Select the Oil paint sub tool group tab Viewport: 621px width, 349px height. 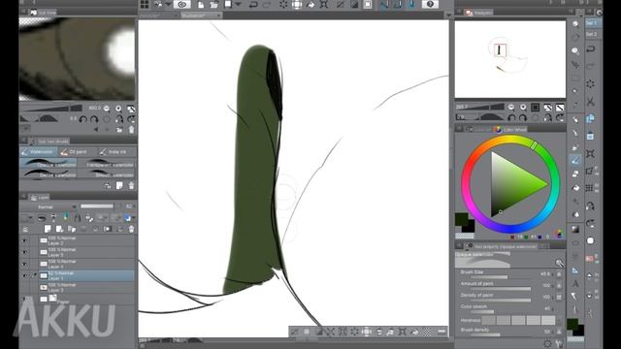point(77,152)
